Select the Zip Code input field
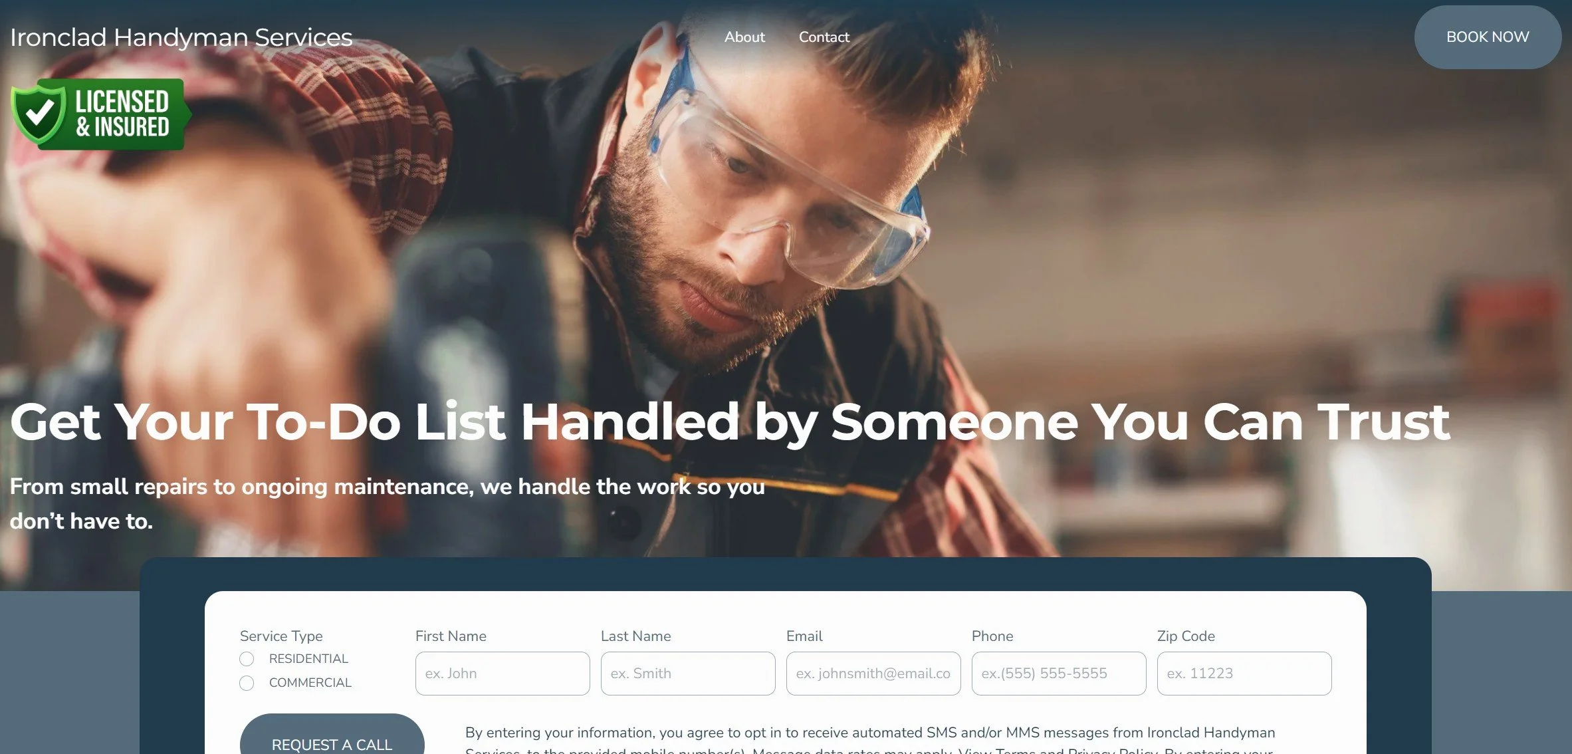 tap(1244, 674)
